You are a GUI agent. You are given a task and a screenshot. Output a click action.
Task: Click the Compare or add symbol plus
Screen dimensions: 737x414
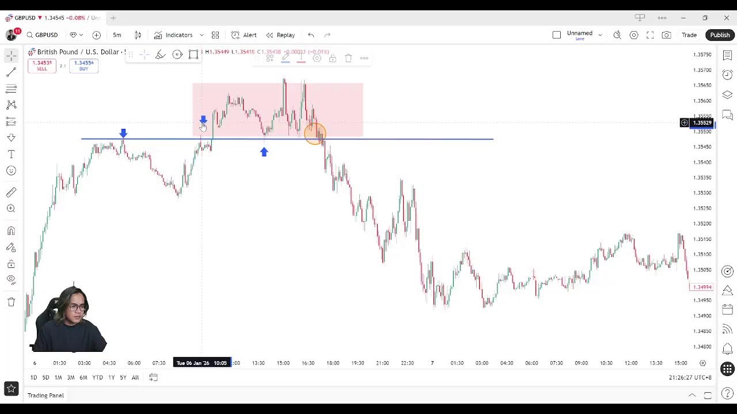96,35
